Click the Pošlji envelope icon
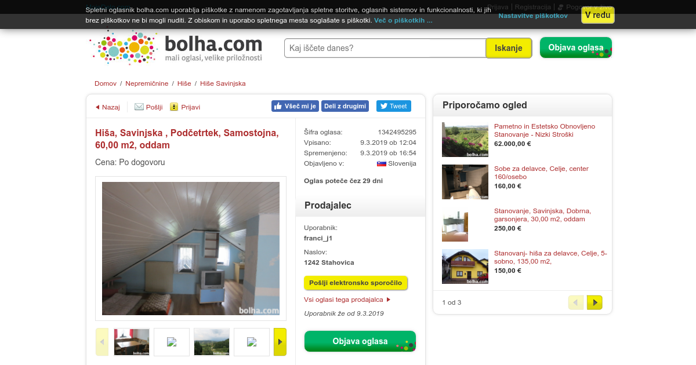 pyautogui.click(x=139, y=107)
